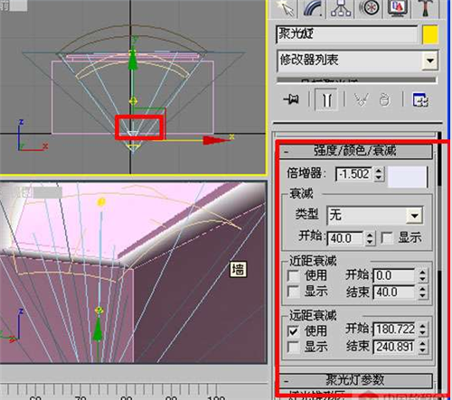Select the yellow light target in perspective view
Screen dimensions: 452x400
point(101,202)
